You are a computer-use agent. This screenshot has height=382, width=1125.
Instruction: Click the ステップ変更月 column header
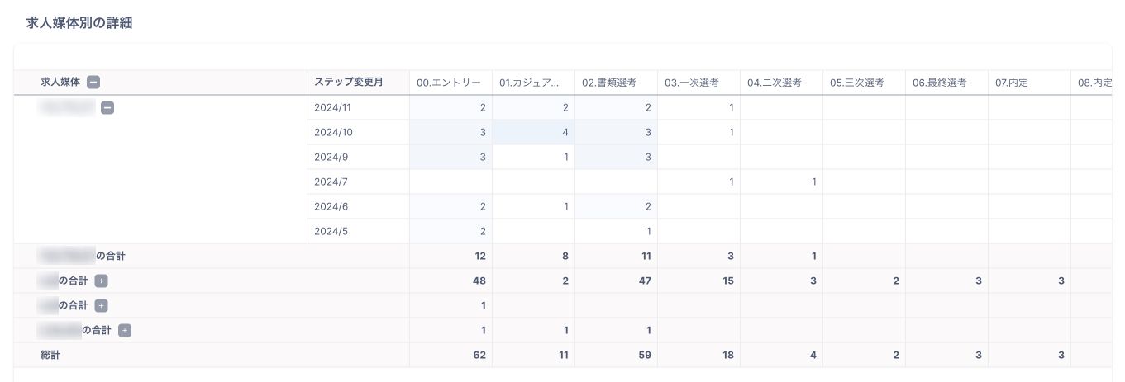pyautogui.click(x=347, y=83)
